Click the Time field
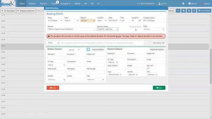Image resolution: width=212 pixels, height=119 pixels. [125, 20]
